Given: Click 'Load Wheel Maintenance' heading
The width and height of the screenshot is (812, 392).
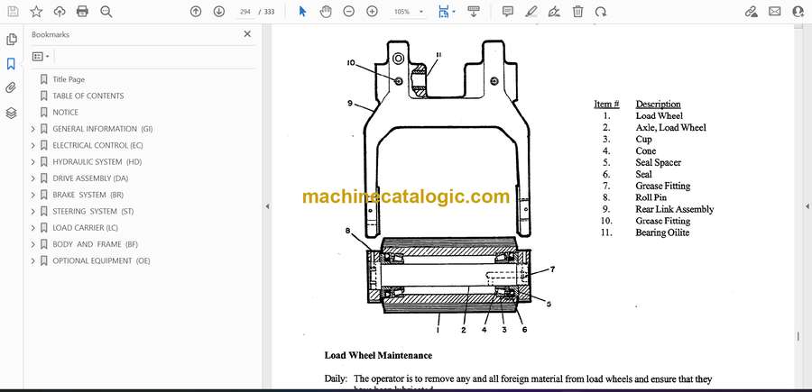Looking at the screenshot, I should tap(378, 355).
